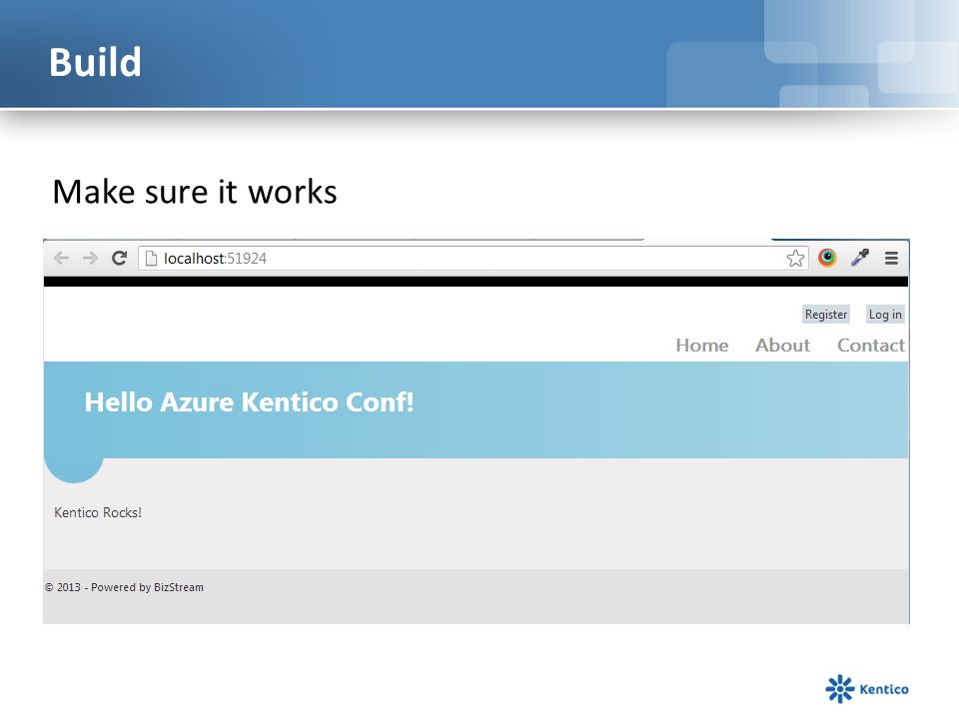959x719 pixels.
Task: Focus the localhost:51924 address bar
Action: pos(474,258)
